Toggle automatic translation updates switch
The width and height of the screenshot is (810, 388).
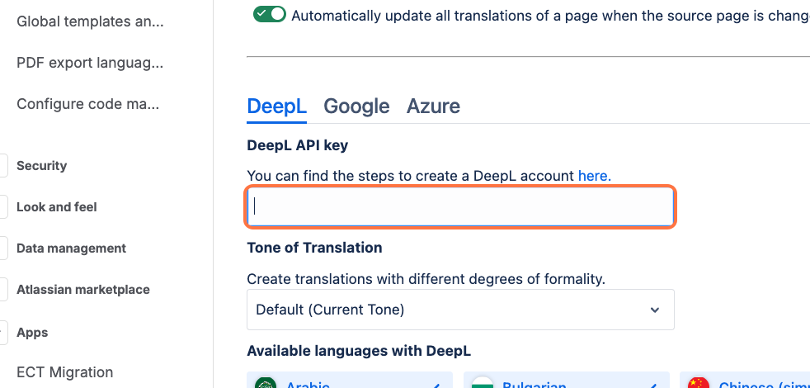[269, 14]
